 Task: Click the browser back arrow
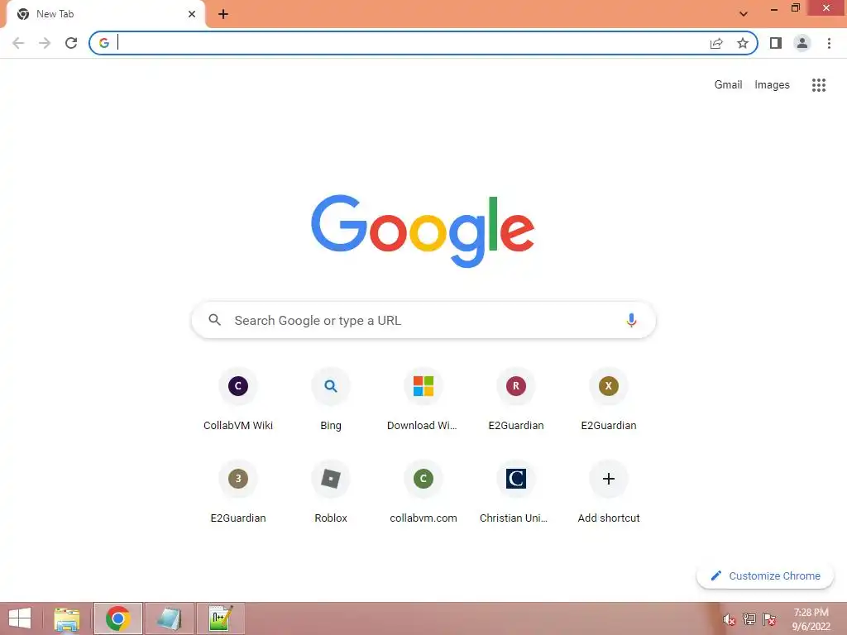pos(18,43)
